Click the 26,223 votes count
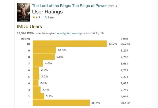Screen dimensions: 158x108 125,44
